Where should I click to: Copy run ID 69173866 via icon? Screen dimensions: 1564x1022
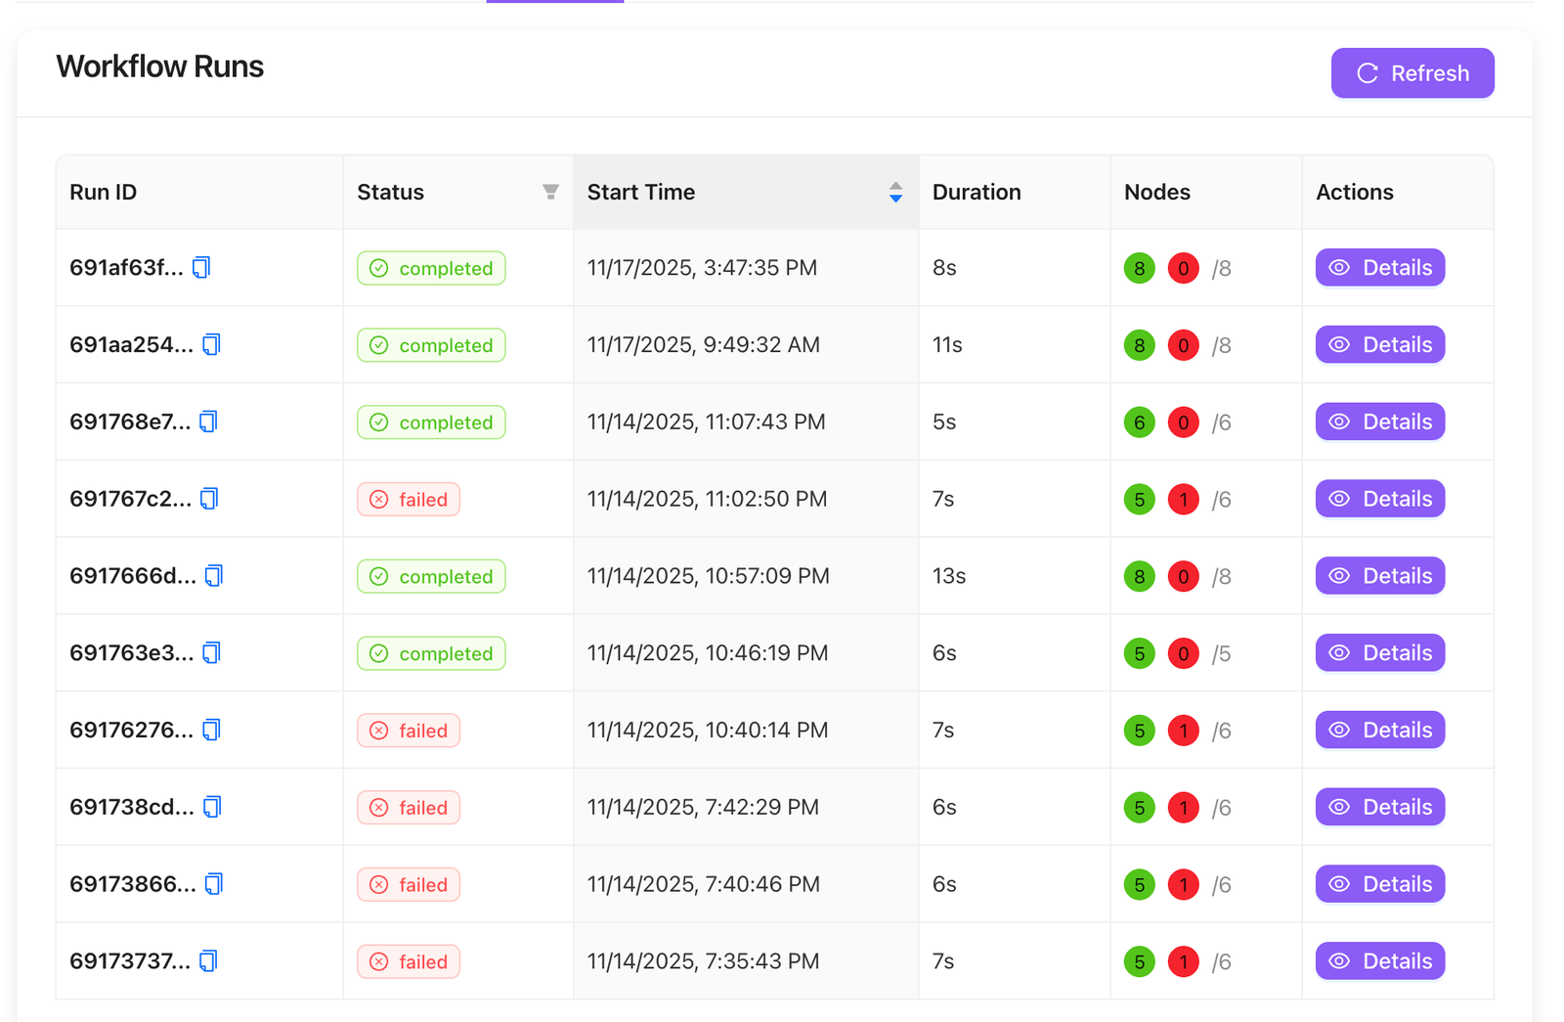point(214,884)
